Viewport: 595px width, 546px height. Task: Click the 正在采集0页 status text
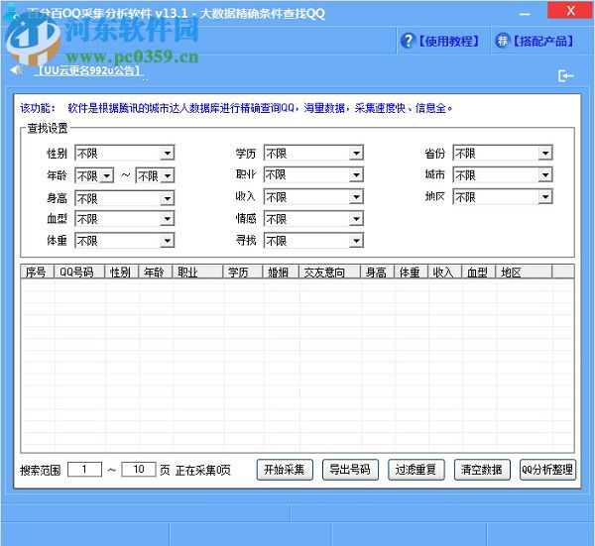(203, 471)
